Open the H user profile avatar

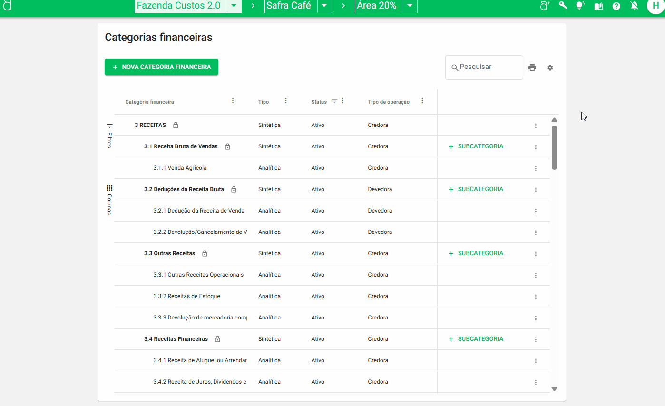pos(655,6)
